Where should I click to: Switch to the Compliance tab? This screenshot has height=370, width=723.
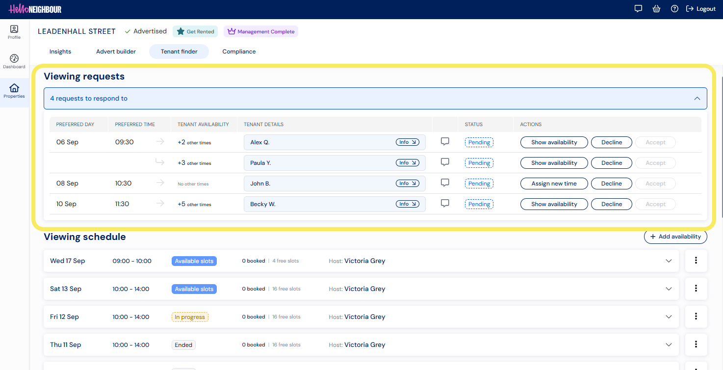click(239, 52)
